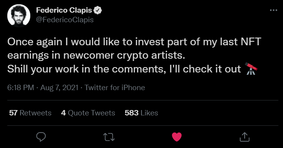Click the reply speech bubble icon
Image resolution: width=283 pixels, height=148 pixels.
coord(41,137)
